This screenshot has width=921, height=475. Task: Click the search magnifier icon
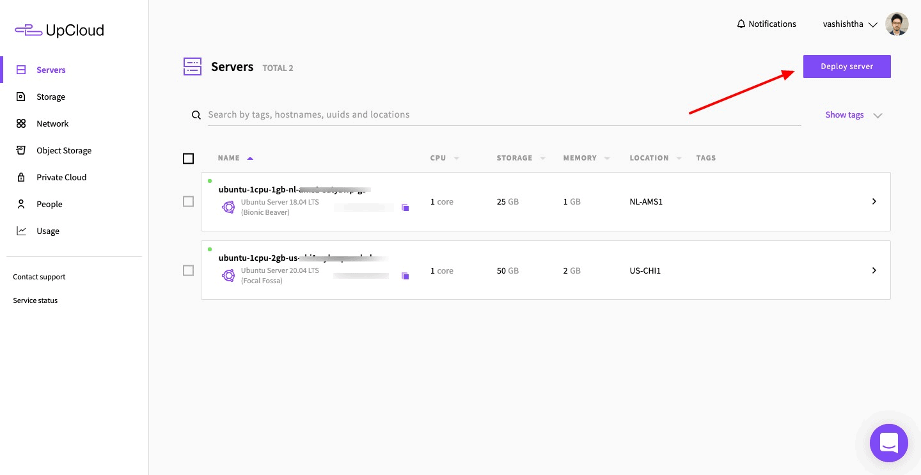(196, 115)
